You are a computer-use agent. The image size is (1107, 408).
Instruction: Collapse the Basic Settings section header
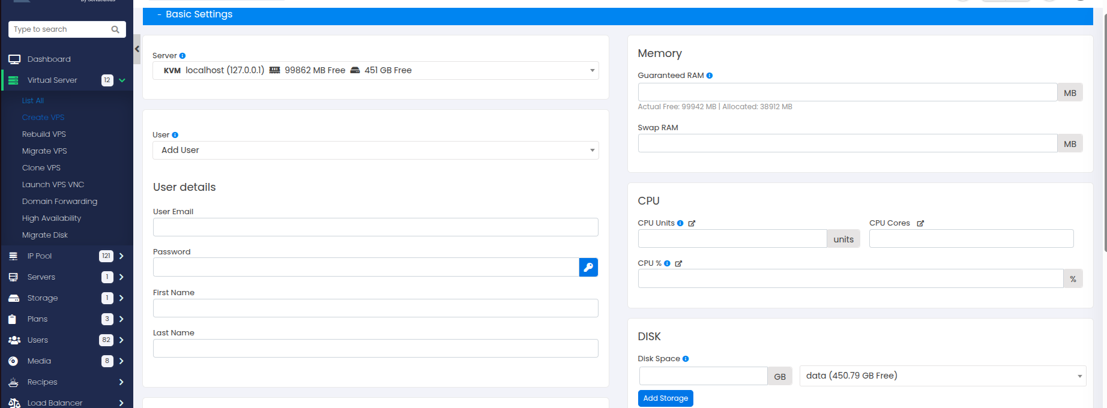point(618,15)
